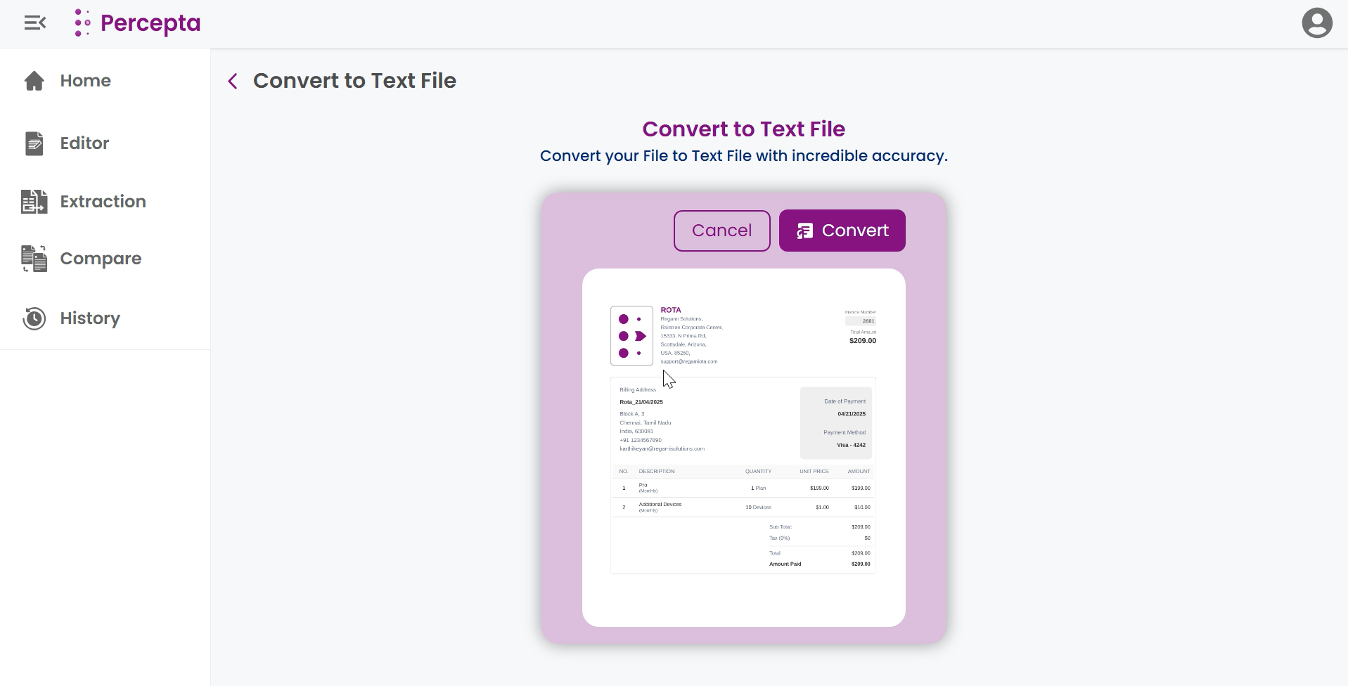Select the Extraction icon

32,202
